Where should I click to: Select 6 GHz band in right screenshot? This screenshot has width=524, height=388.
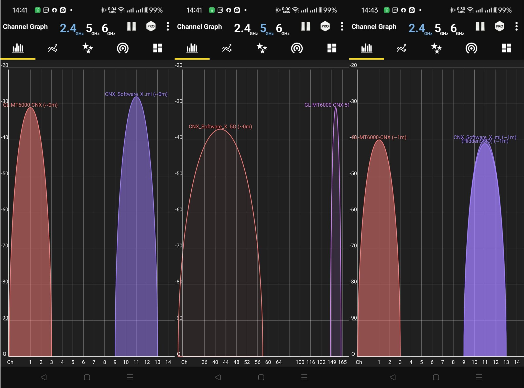tap(457, 29)
